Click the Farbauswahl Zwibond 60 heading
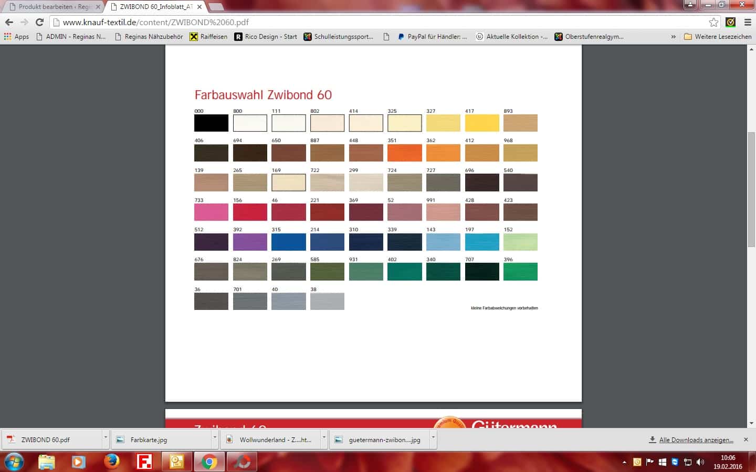Viewport: 756px width, 472px height. point(263,95)
